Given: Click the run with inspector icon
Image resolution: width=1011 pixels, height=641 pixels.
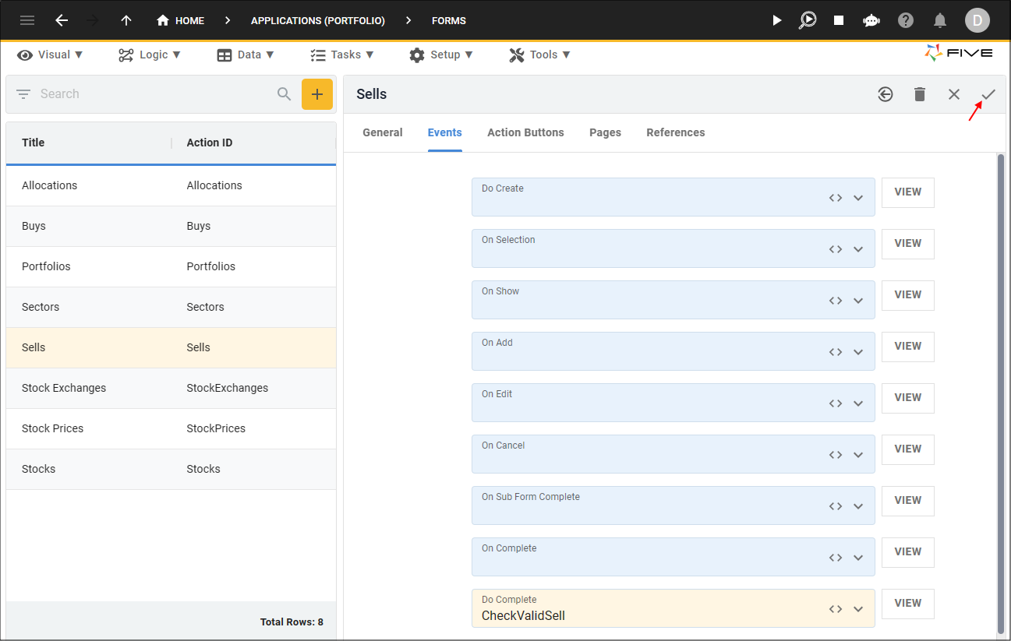Looking at the screenshot, I should 808,20.
